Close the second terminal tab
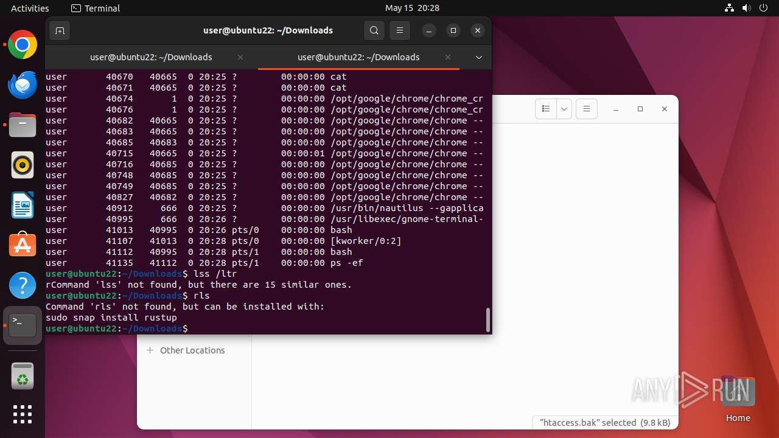The image size is (779, 438). 448,57
